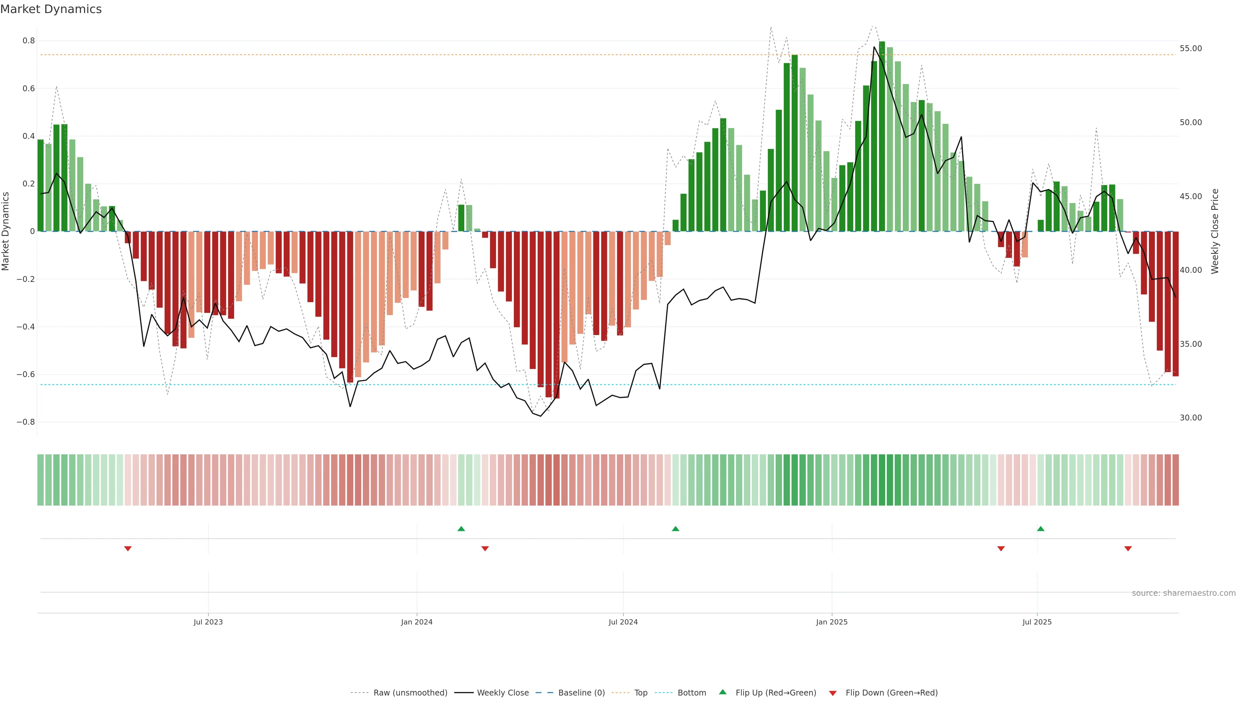Click the Weekly Close Price axis title

[x=1215, y=231]
